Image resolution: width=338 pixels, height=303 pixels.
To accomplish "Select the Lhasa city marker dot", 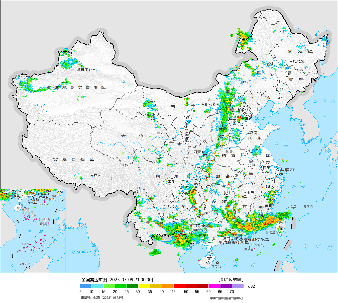I will 92,176.
